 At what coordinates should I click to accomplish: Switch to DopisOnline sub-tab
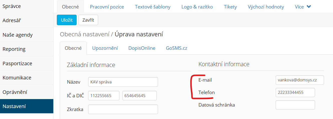click(x=142, y=48)
